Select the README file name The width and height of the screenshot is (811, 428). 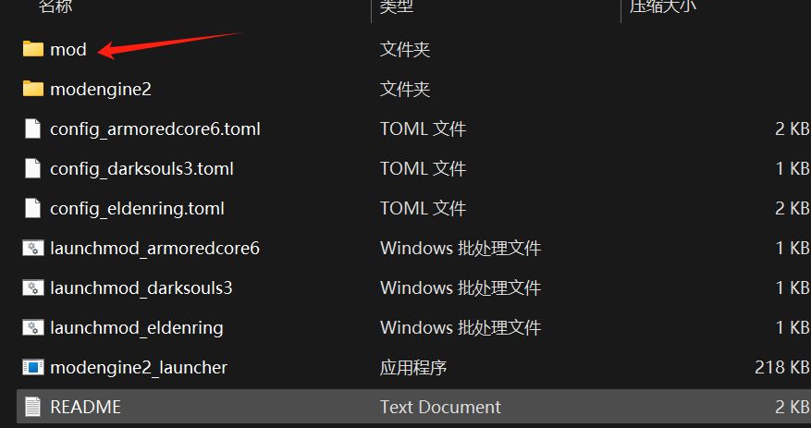(x=85, y=408)
